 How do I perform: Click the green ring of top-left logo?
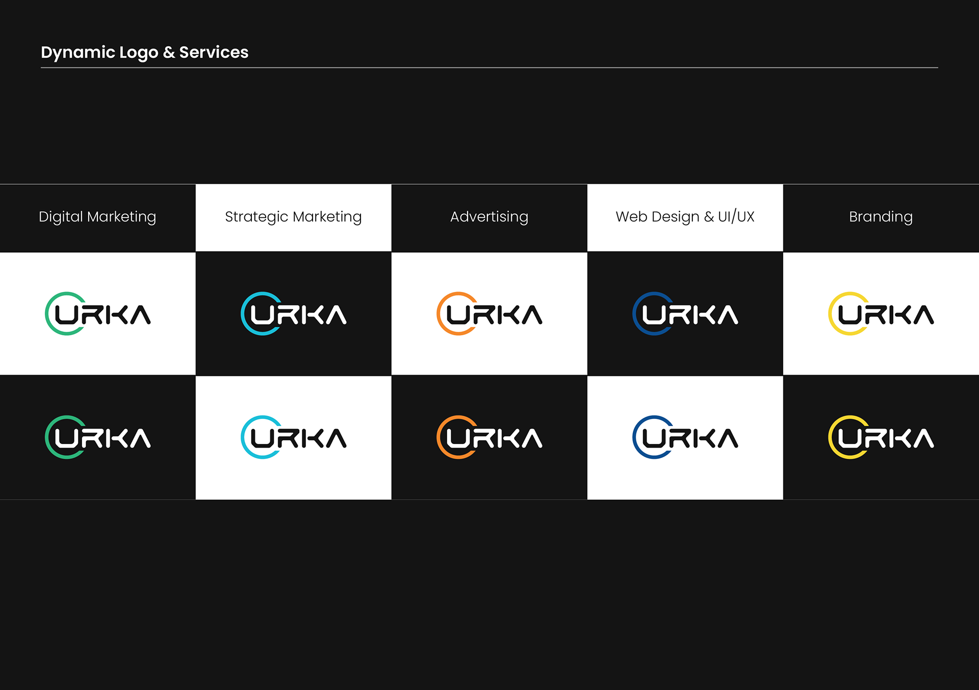point(47,313)
